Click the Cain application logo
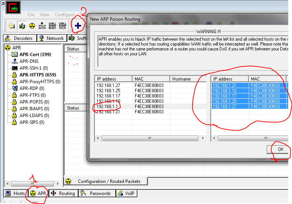 [x=13, y=8]
